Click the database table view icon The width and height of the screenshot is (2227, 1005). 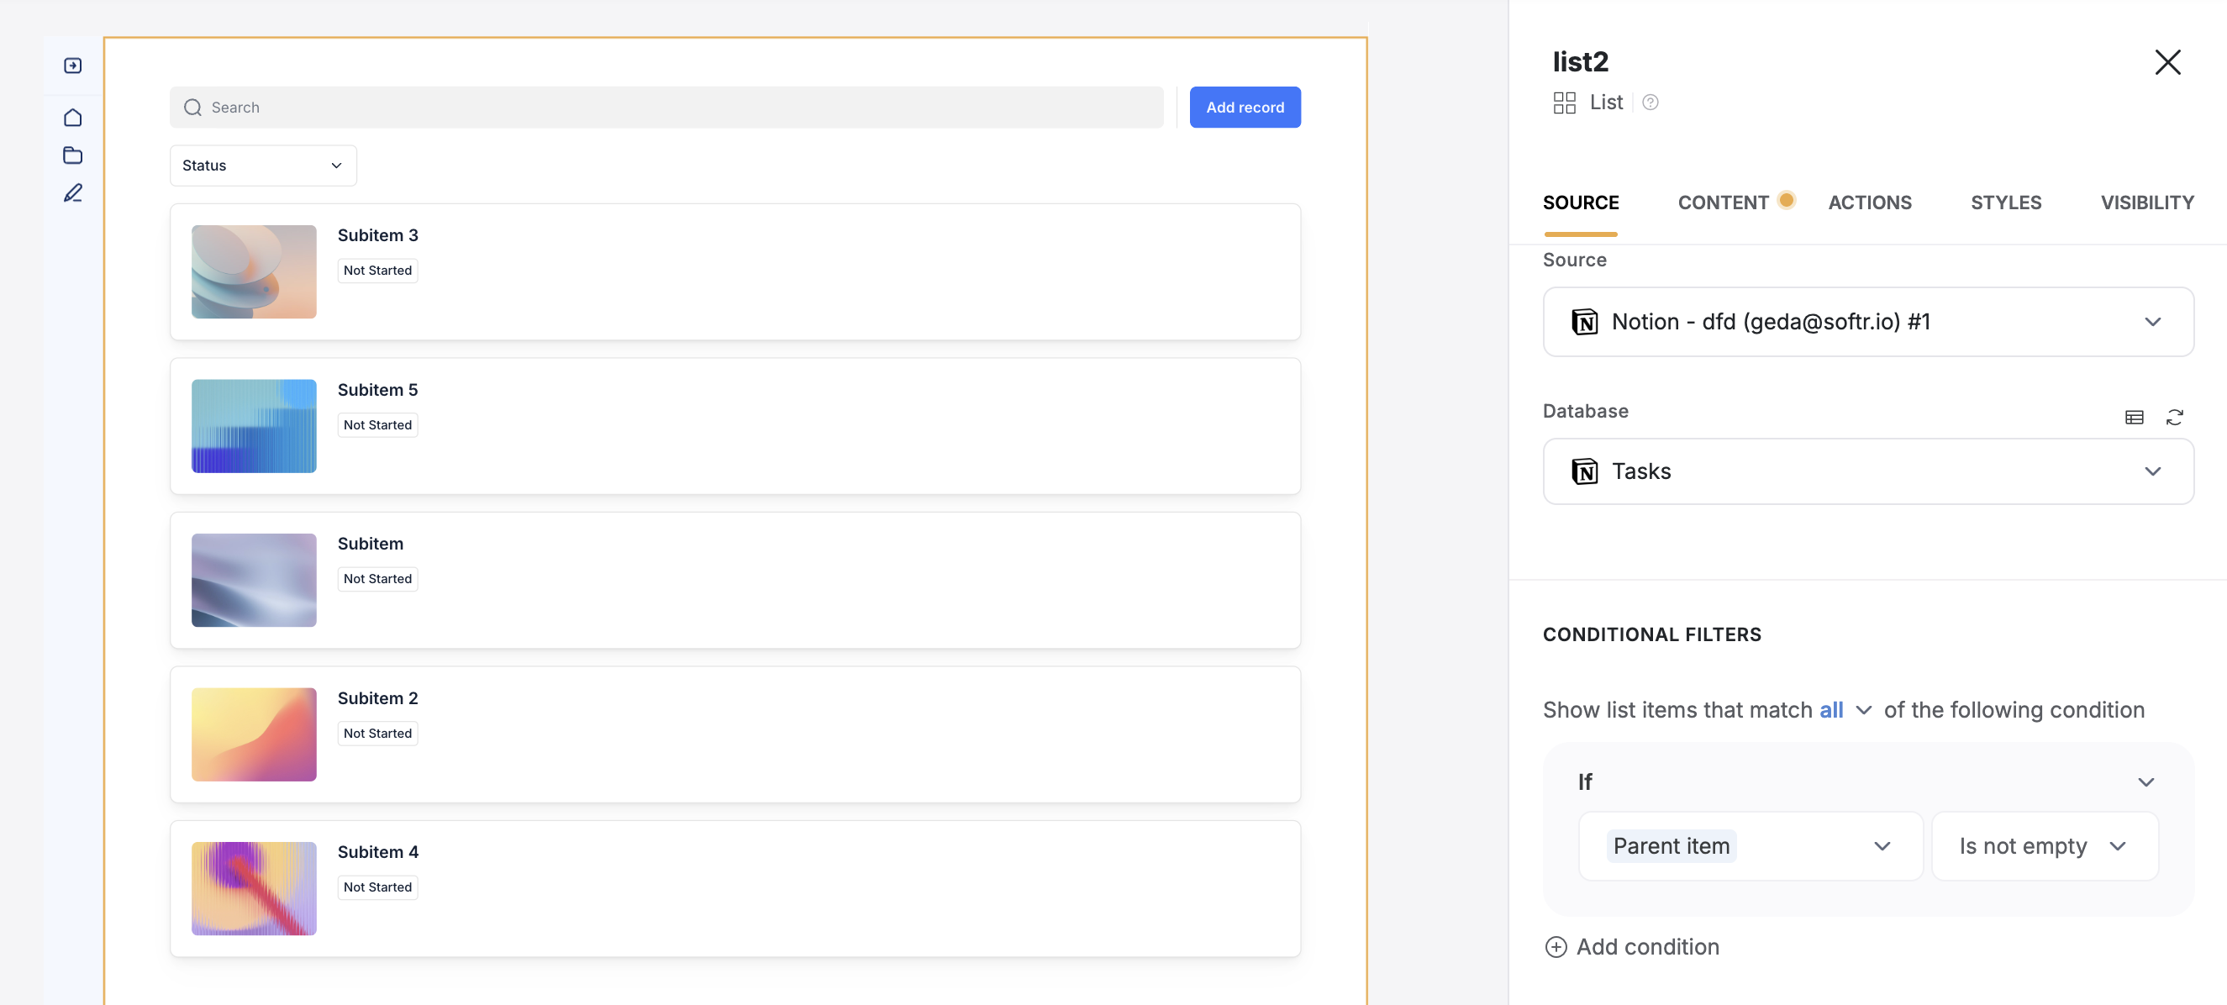(2134, 418)
